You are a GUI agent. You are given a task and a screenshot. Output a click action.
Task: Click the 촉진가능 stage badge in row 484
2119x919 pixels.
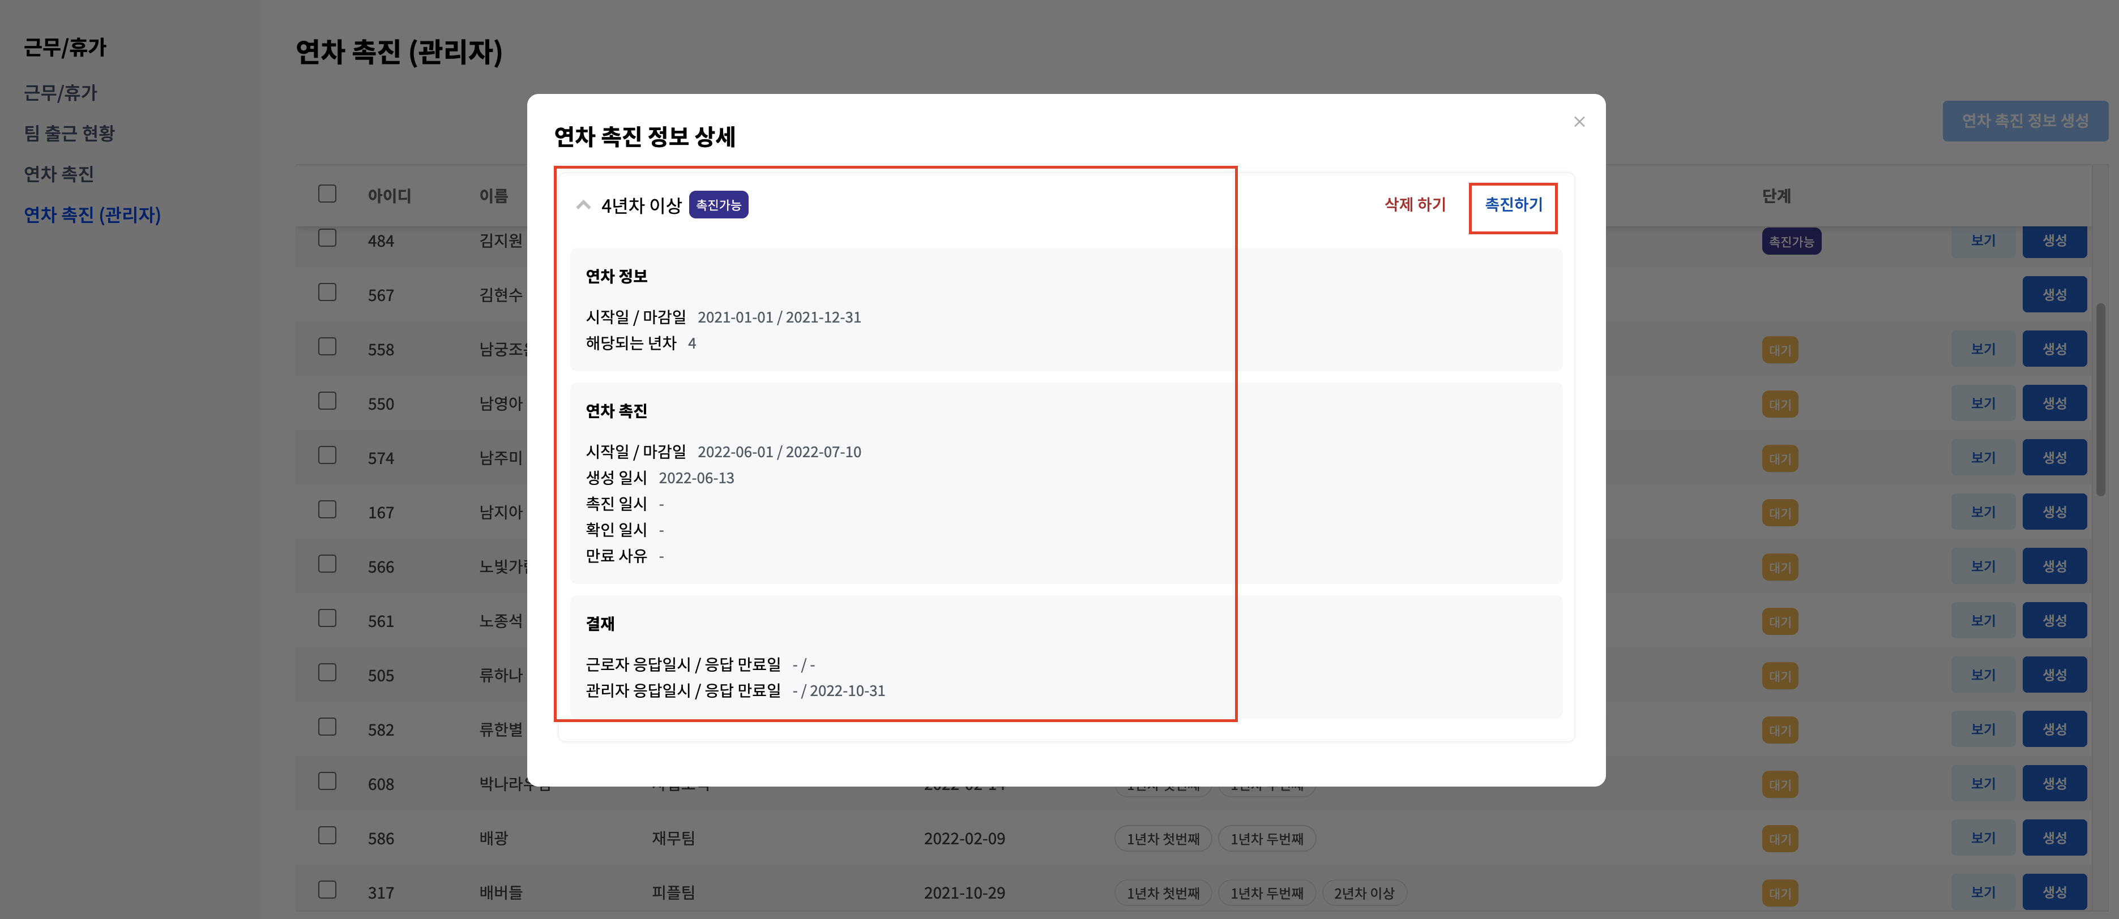pos(1791,242)
